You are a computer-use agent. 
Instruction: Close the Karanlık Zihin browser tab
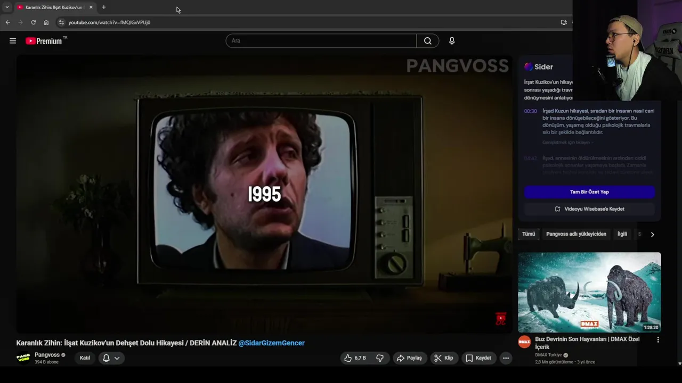[91, 7]
